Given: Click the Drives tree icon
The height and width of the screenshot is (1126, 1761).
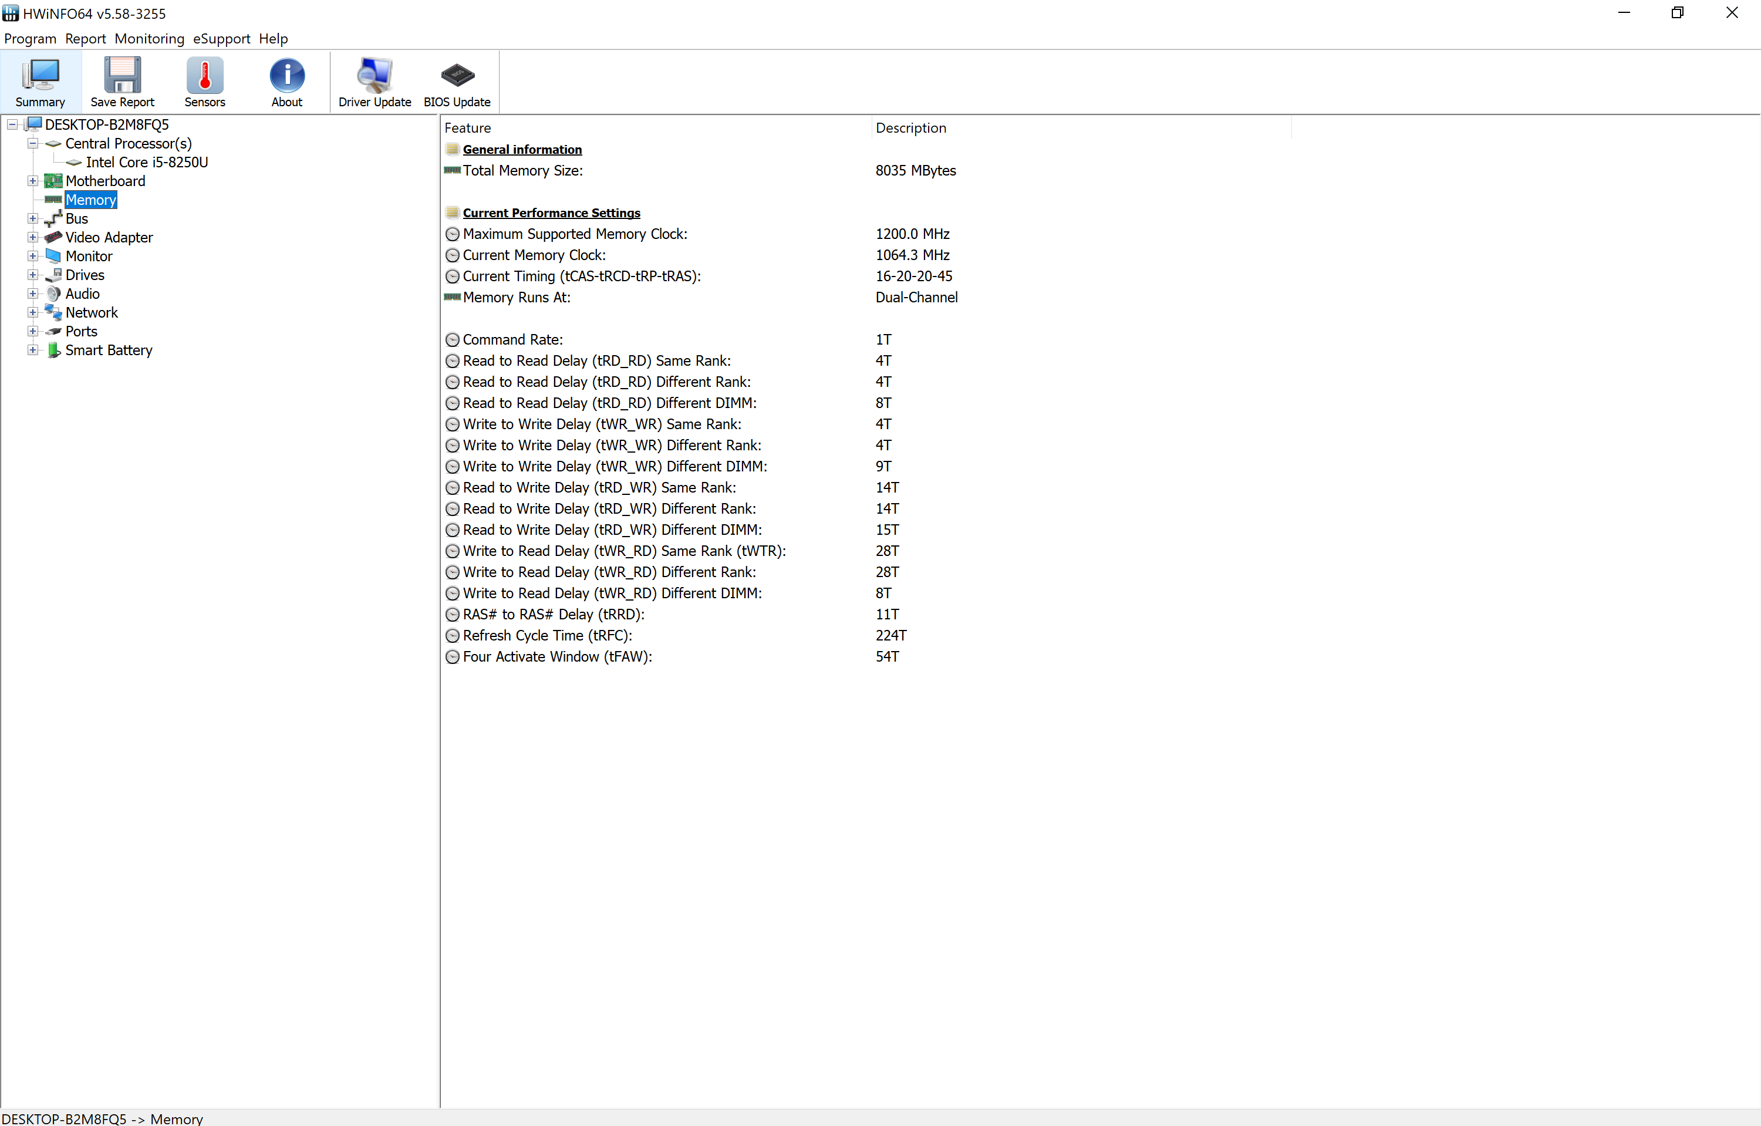Looking at the screenshot, I should (53, 275).
